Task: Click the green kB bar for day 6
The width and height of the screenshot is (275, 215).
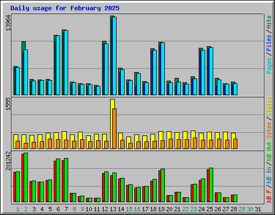Action: tap(58, 180)
